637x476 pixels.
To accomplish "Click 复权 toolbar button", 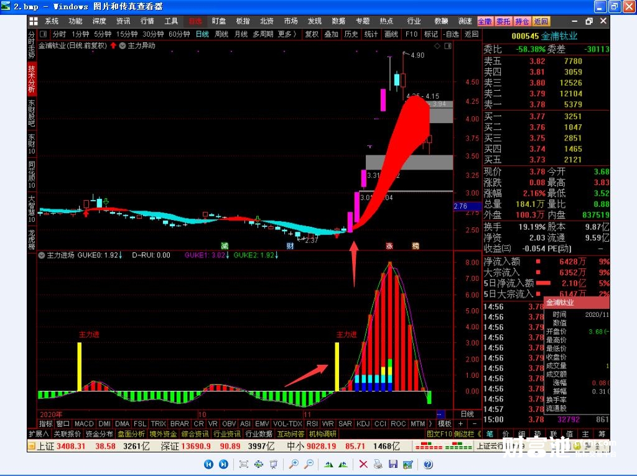I will coord(312,34).
